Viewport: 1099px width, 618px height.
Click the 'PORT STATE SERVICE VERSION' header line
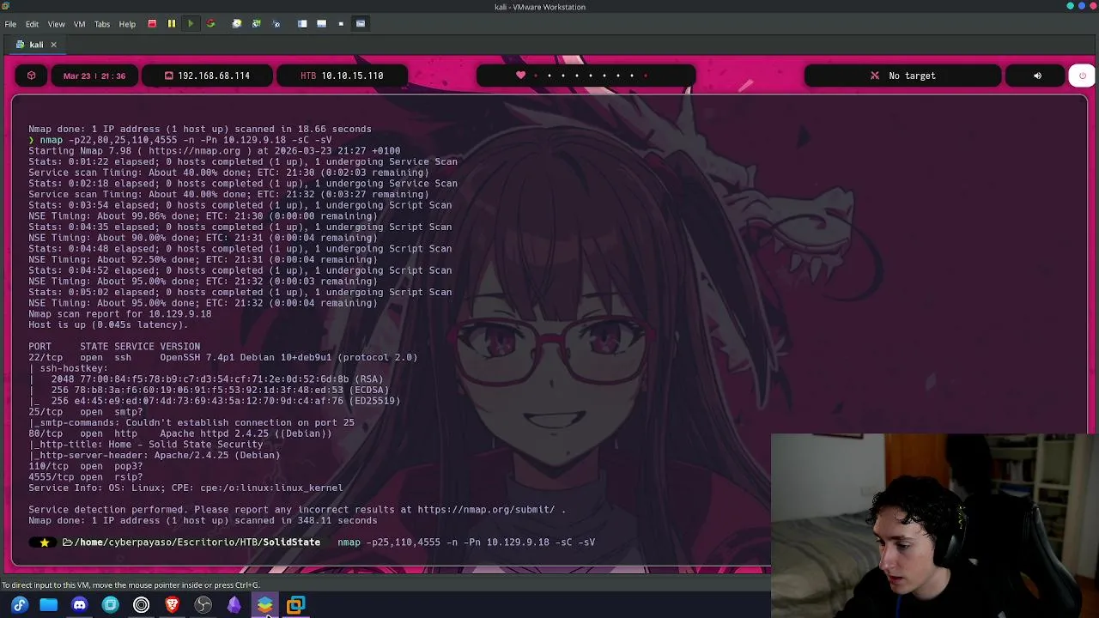(x=114, y=347)
